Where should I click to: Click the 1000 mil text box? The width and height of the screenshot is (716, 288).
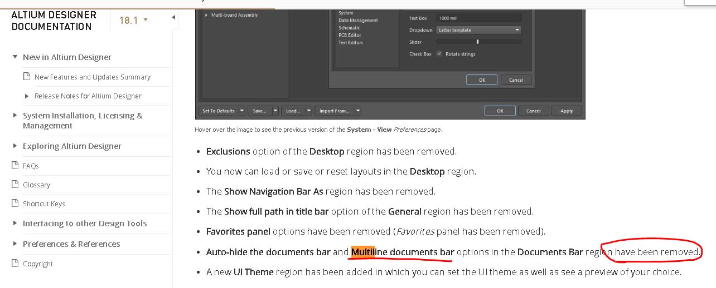[478, 18]
